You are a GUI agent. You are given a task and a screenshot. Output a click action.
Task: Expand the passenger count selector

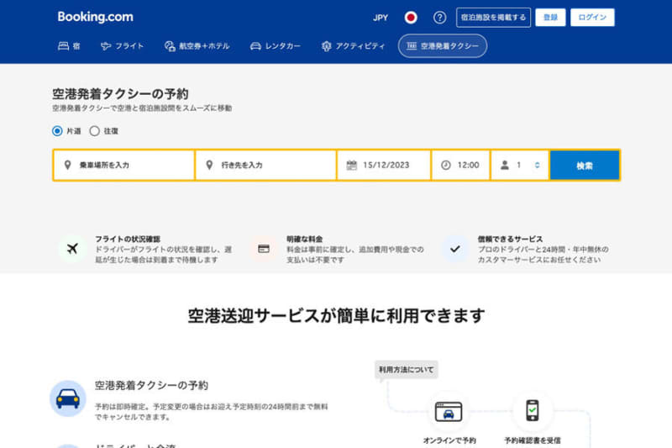point(520,166)
